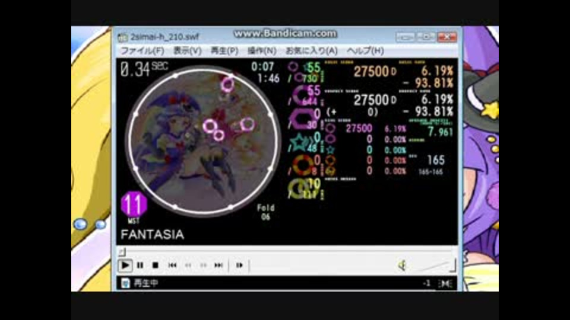The width and height of the screenshot is (570, 320).
Task: Maximize the player window
Action: (x=426, y=37)
